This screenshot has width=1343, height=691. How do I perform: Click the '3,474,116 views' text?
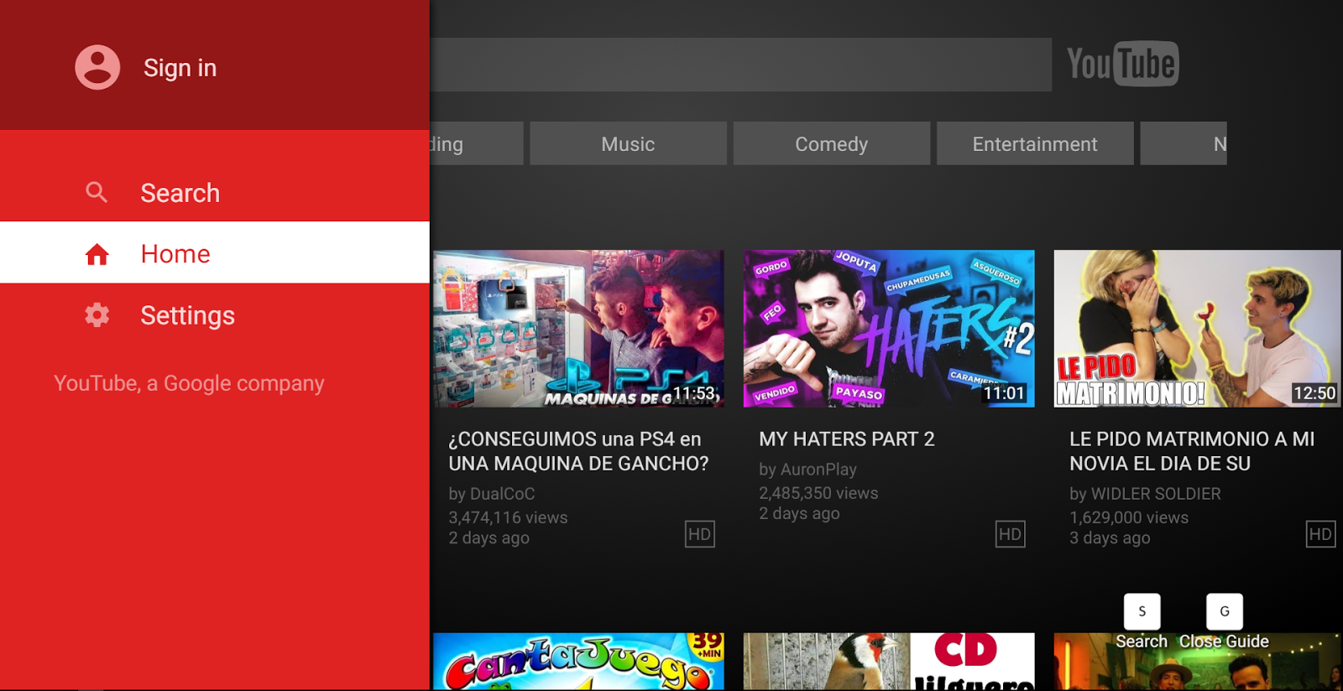click(508, 517)
